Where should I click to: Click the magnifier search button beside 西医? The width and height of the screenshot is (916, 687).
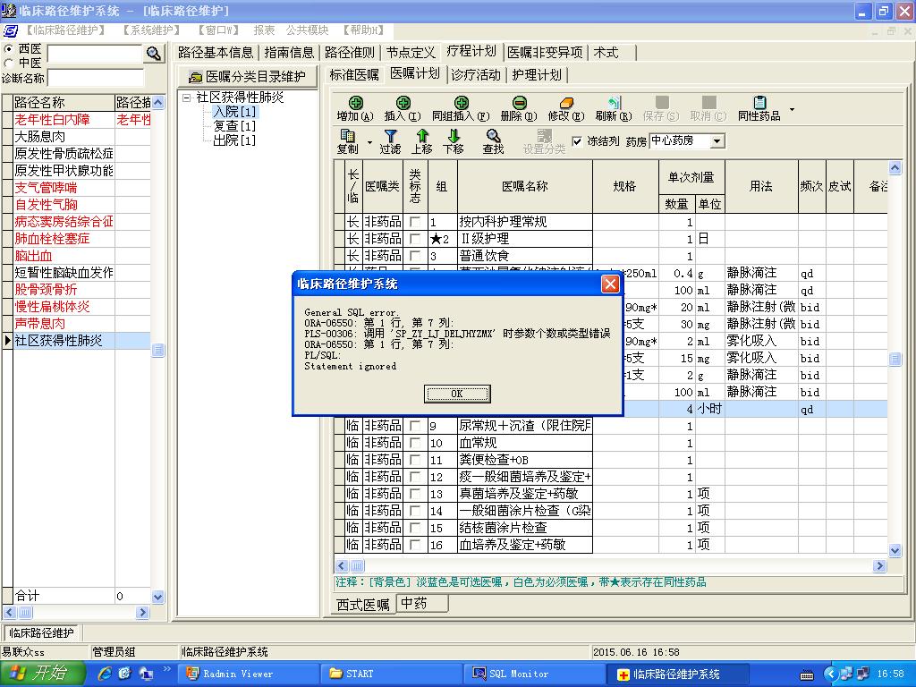tap(154, 54)
